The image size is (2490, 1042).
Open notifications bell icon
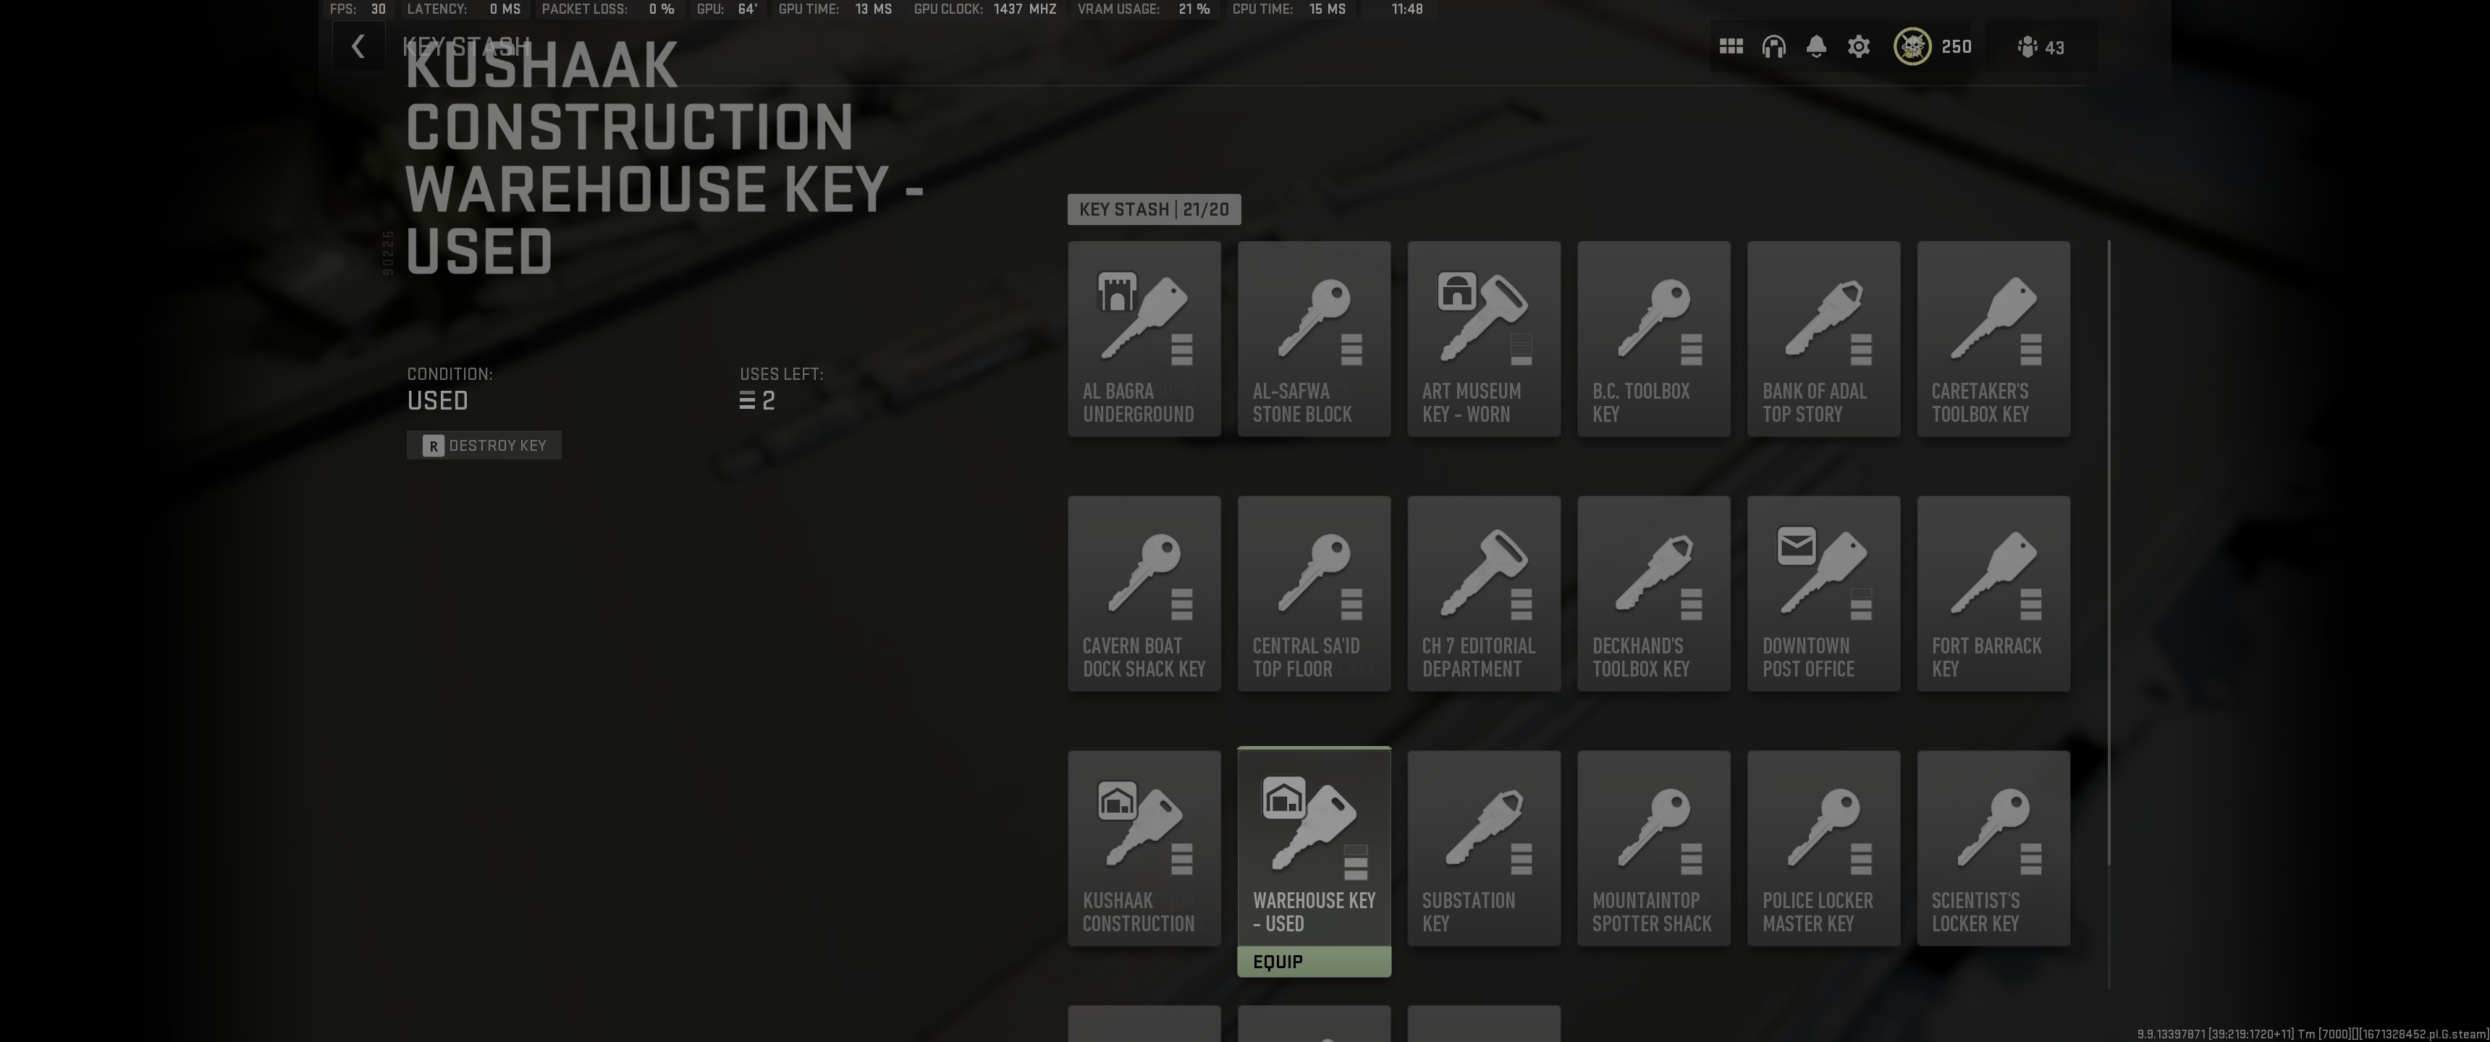click(x=1816, y=46)
